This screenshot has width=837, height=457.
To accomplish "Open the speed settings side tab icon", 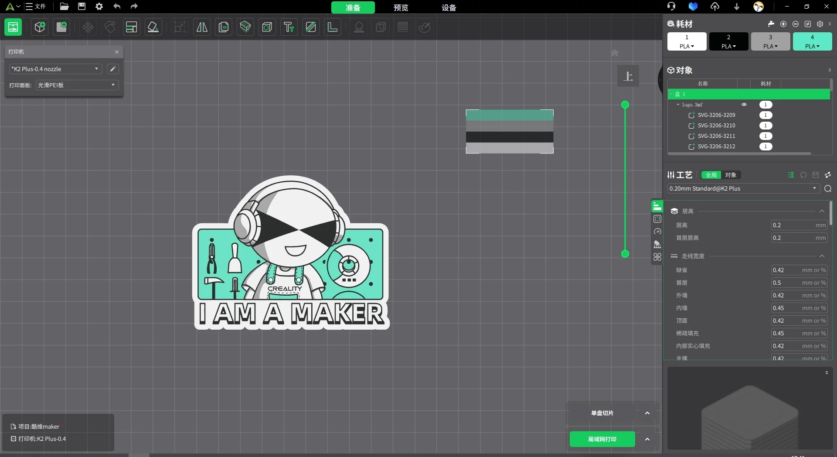I will 657,232.
